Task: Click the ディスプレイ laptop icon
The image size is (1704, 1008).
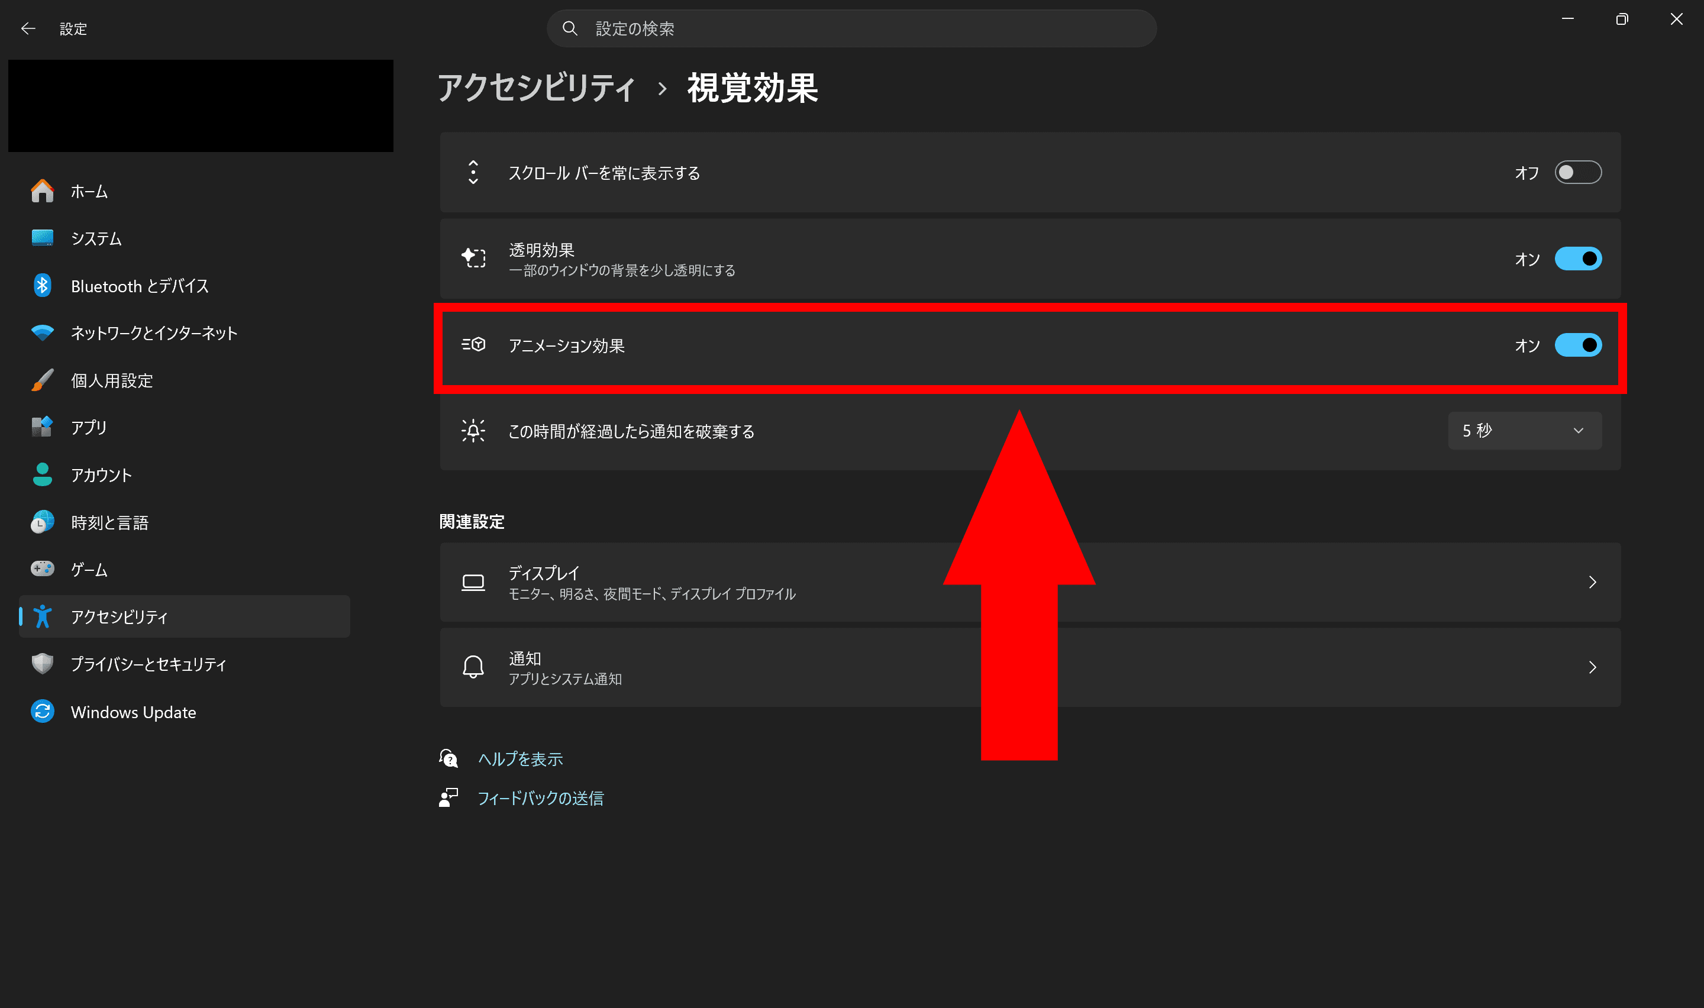Action: [x=473, y=582]
